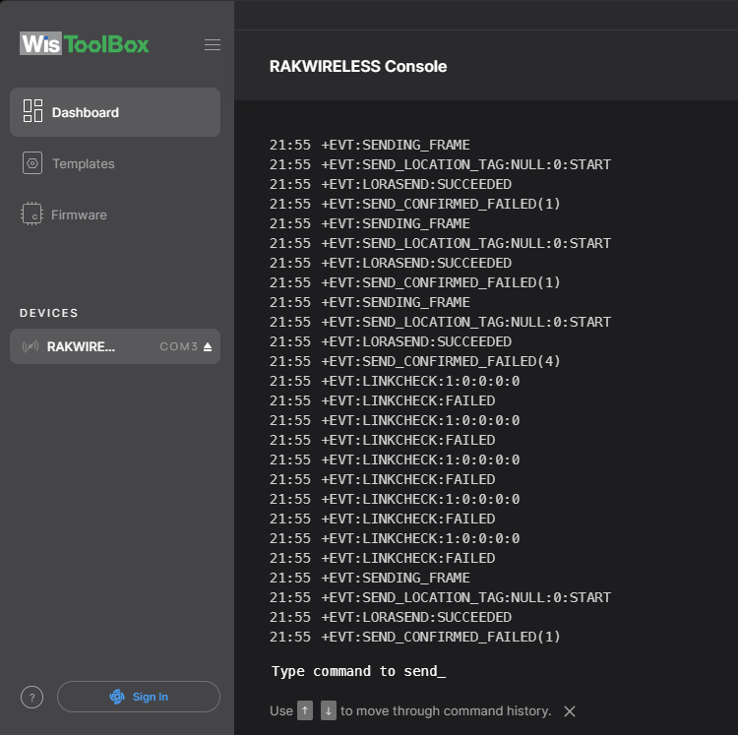Click the down arrow history key

pos(329,710)
